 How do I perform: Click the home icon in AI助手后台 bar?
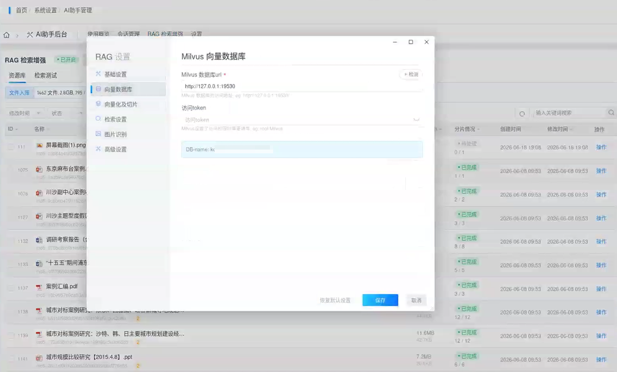point(6,35)
